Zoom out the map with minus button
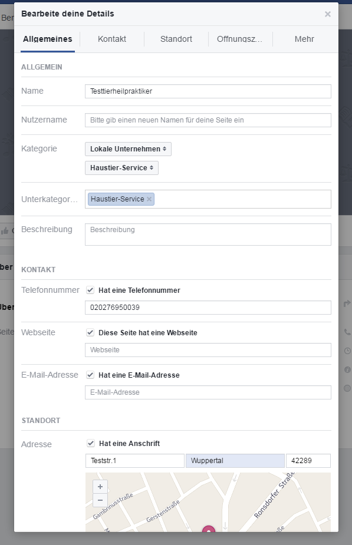 (x=100, y=500)
